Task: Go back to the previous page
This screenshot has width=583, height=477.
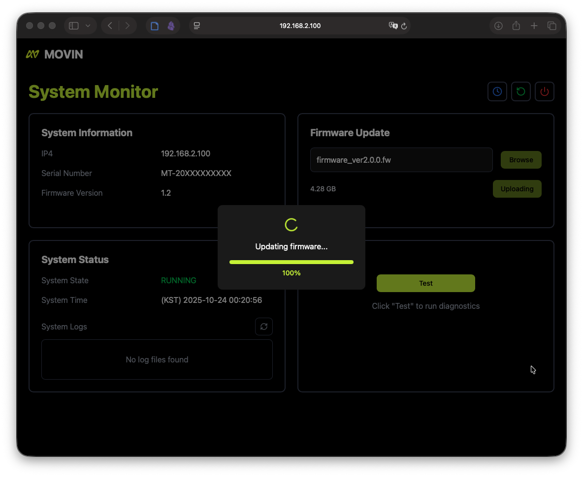Action: pos(110,26)
